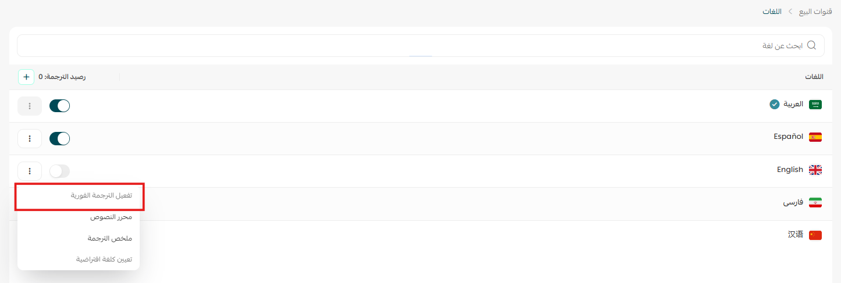841x283 pixels.
Task: Select ملخص الترجمة from the menu
Action: (110, 238)
